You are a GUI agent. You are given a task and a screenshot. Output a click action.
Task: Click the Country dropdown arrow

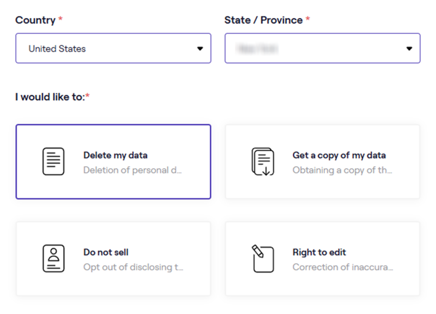click(200, 49)
